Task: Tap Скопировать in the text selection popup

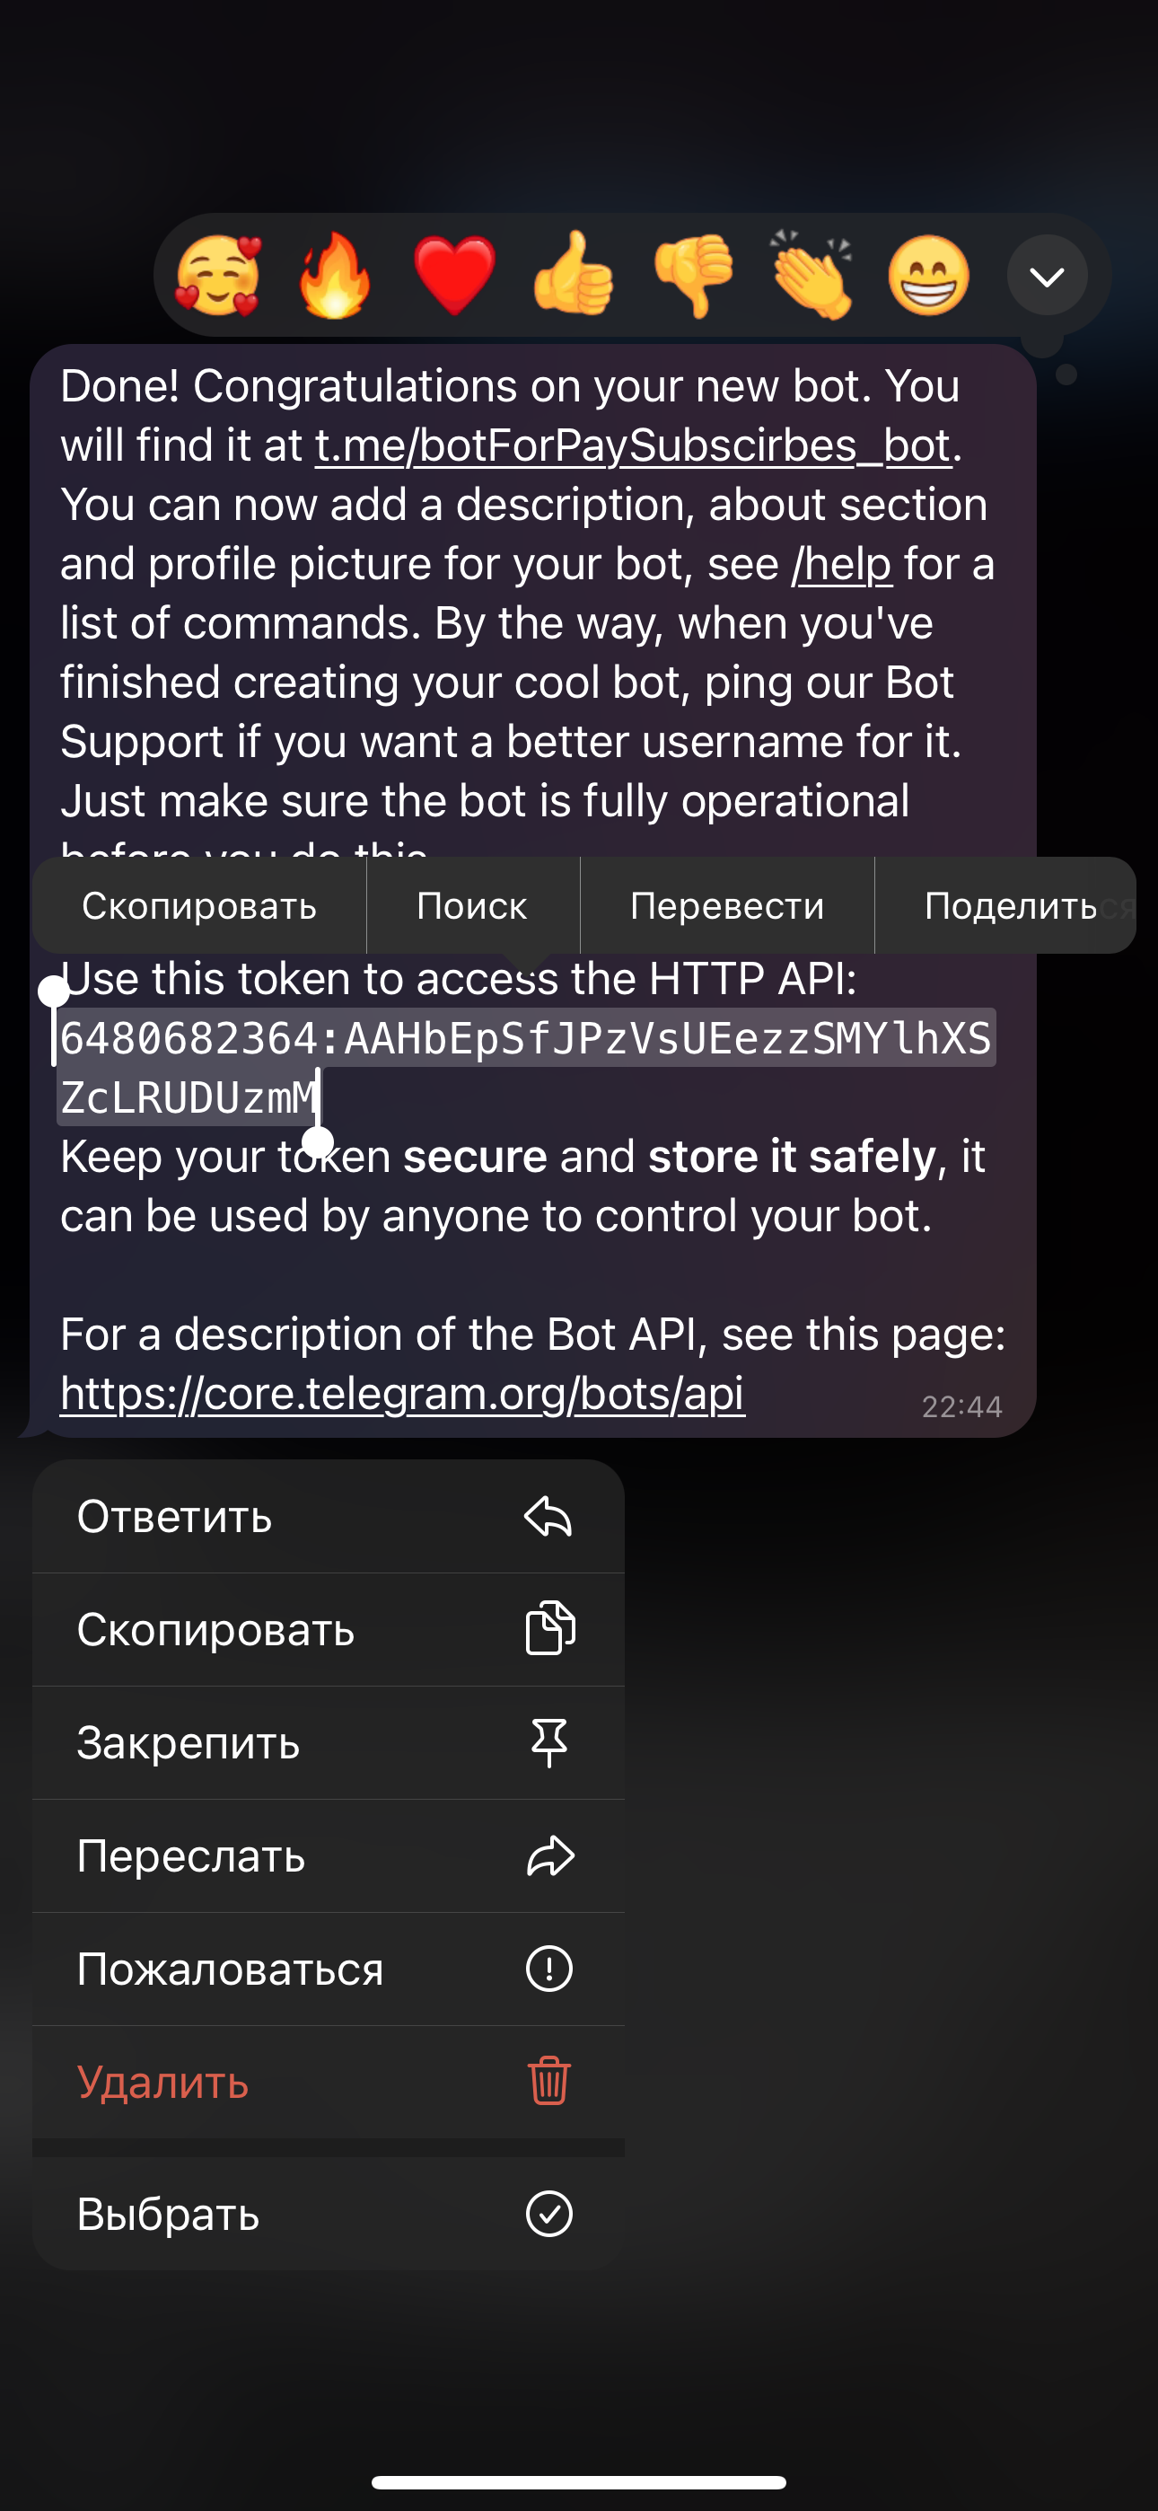Action: (200, 905)
